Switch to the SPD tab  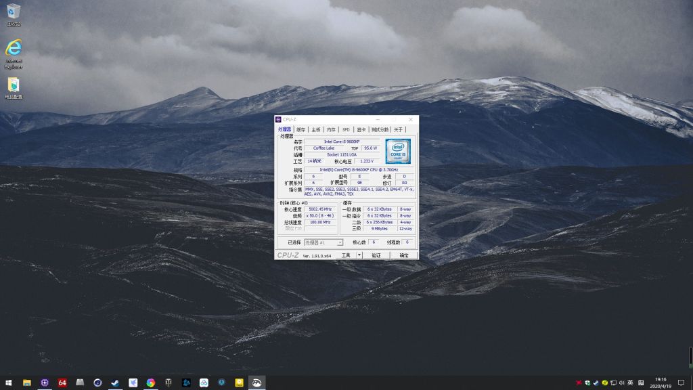point(346,129)
